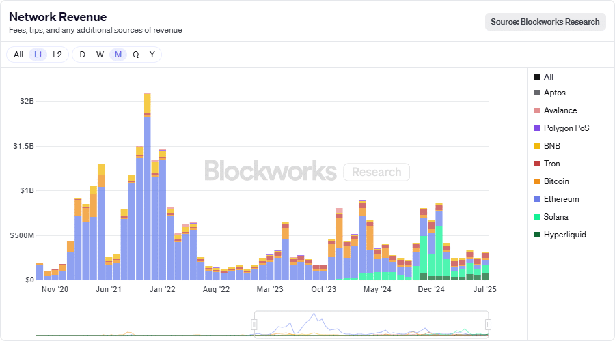This screenshot has width=615, height=341.
Task: Select the Yearly interval Y
Action: 152,55
